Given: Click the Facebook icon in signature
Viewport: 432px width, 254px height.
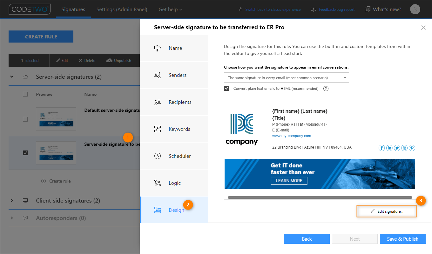Looking at the screenshot, I should [381, 148].
